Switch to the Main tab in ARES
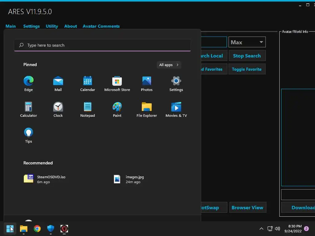The image size is (315, 236). click(x=11, y=26)
